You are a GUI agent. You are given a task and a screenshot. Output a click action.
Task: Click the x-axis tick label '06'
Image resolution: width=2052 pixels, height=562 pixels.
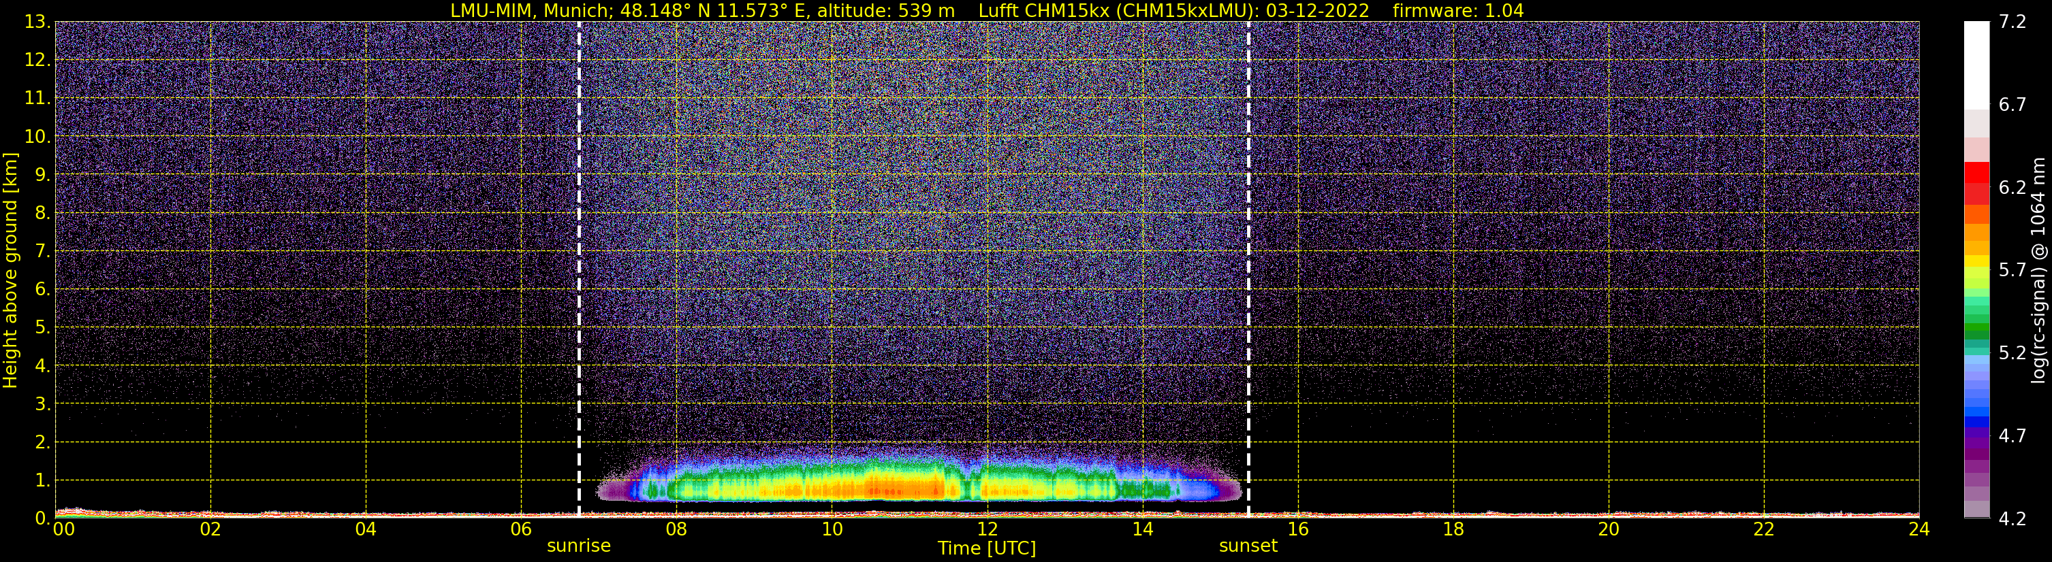[x=521, y=529]
